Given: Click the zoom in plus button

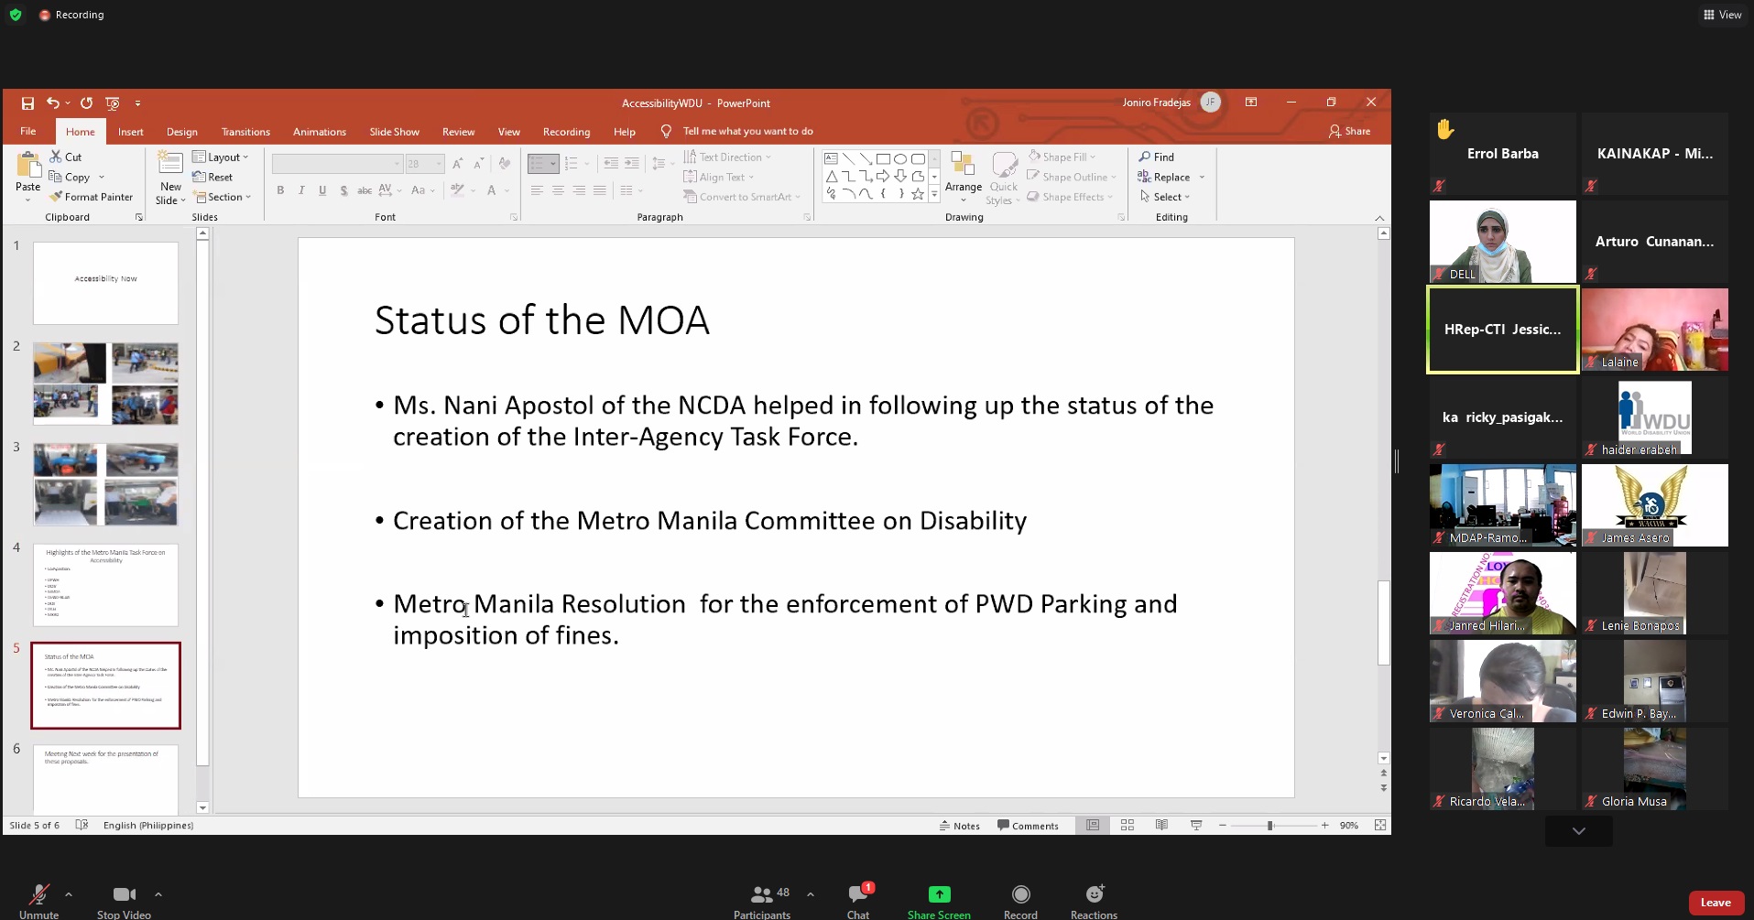Looking at the screenshot, I should tap(1324, 826).
